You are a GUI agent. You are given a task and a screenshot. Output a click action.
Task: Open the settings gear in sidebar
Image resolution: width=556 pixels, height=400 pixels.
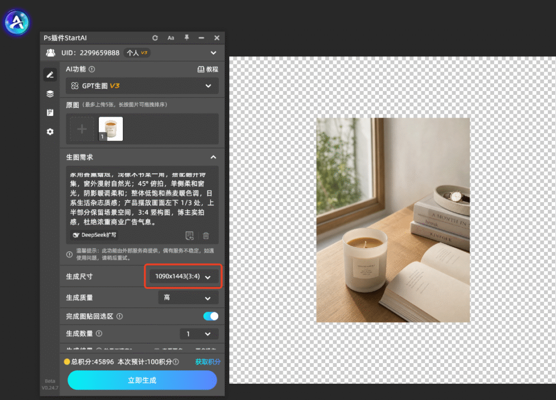click(50, 132)
